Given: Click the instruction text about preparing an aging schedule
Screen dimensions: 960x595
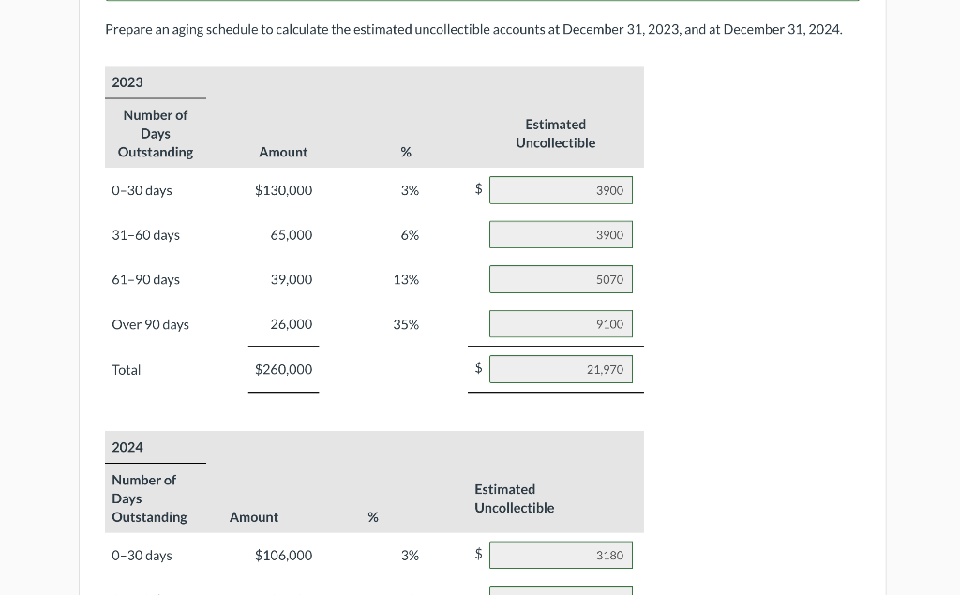Looking at the screenshot, I should coord(472,29).
